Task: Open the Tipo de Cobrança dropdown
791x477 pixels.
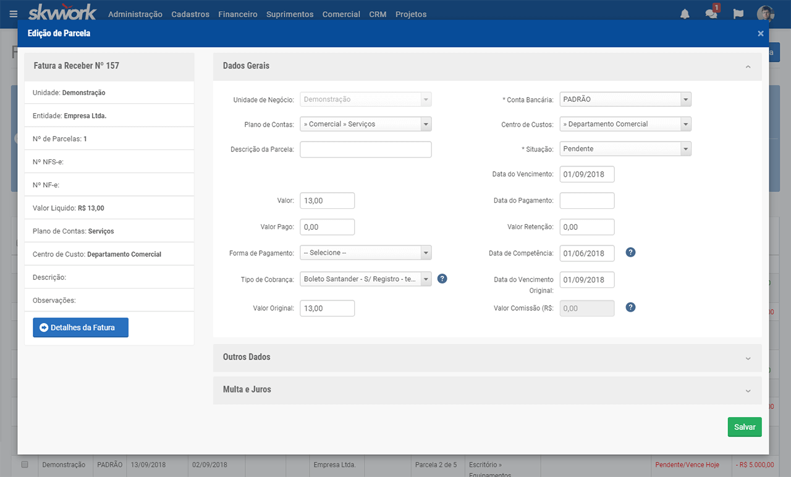Action: (x=366, y=279)
